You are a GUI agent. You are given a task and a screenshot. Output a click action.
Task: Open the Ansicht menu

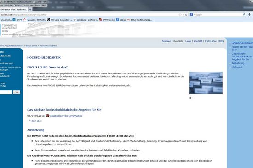(x=8, y=6)
